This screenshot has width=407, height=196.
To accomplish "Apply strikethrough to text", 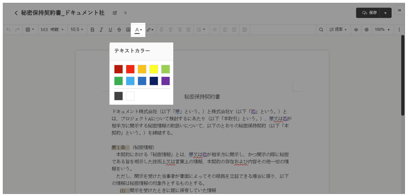I will tap(119, 30).
